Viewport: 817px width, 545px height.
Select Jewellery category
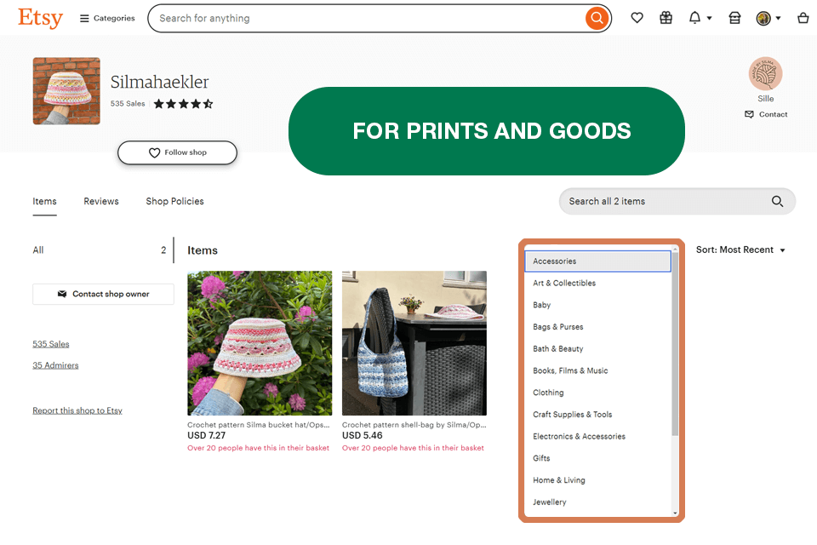click(x=597, y=502)
